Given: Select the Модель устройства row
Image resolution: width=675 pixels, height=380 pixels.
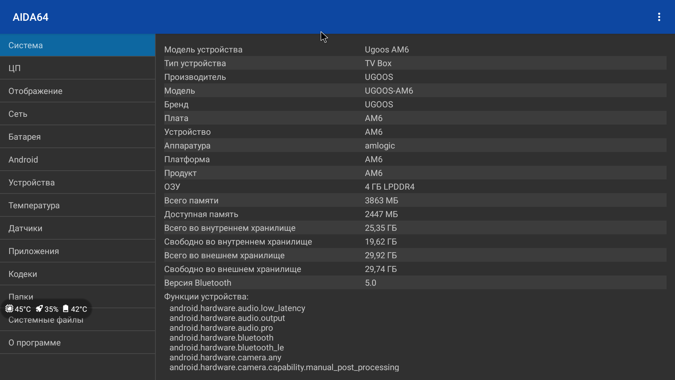Looking at the screenshot, I should tap(415, 49).
